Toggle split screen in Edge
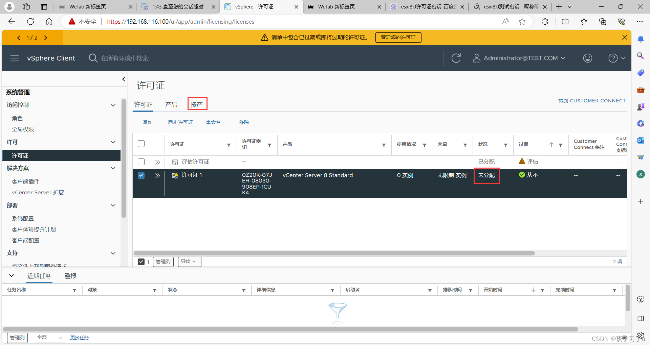Viewport: 650px width, 345px height. click(565, 22)
